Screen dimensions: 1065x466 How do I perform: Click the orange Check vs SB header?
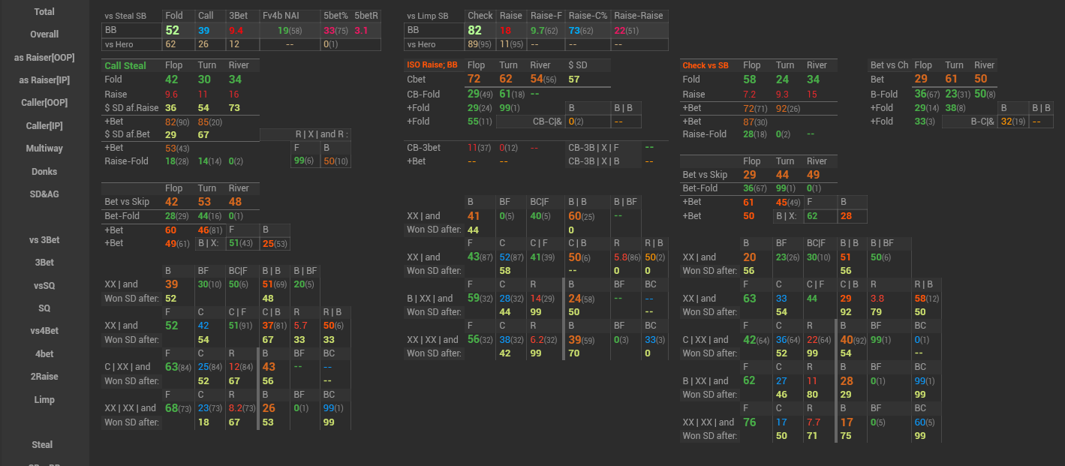coord(705,65)
